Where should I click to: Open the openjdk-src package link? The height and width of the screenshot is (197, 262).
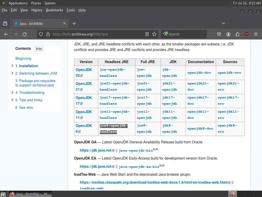point(230,73)
